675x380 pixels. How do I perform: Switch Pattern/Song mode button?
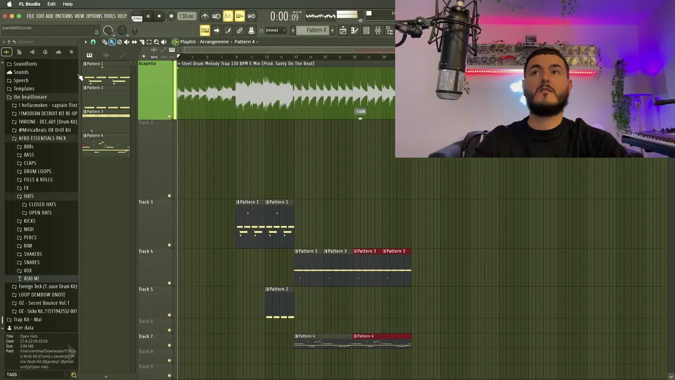pyautogui.click(x=137, y=16)
